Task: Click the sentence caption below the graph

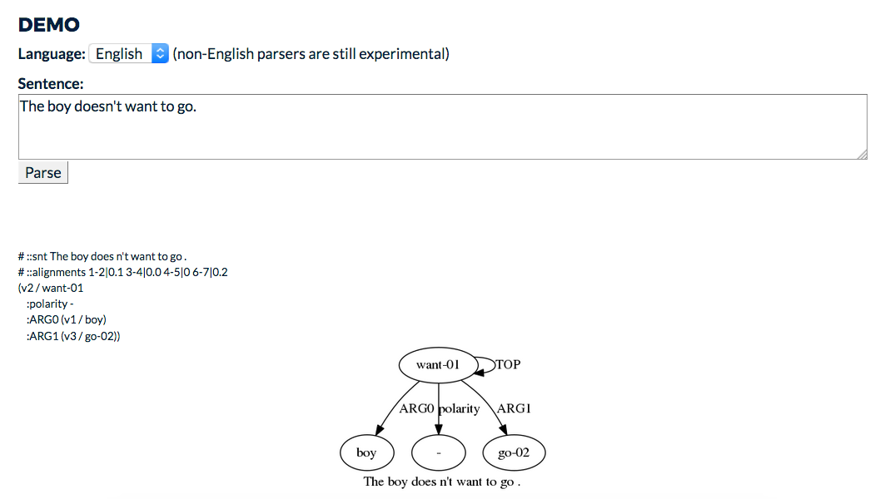Action: click(x=442, y=482)
